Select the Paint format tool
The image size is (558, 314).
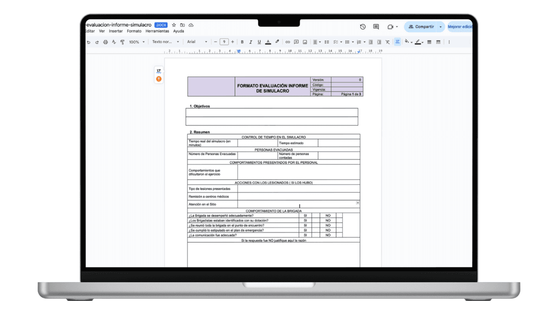pyautogui.click(x=122, y=42)
